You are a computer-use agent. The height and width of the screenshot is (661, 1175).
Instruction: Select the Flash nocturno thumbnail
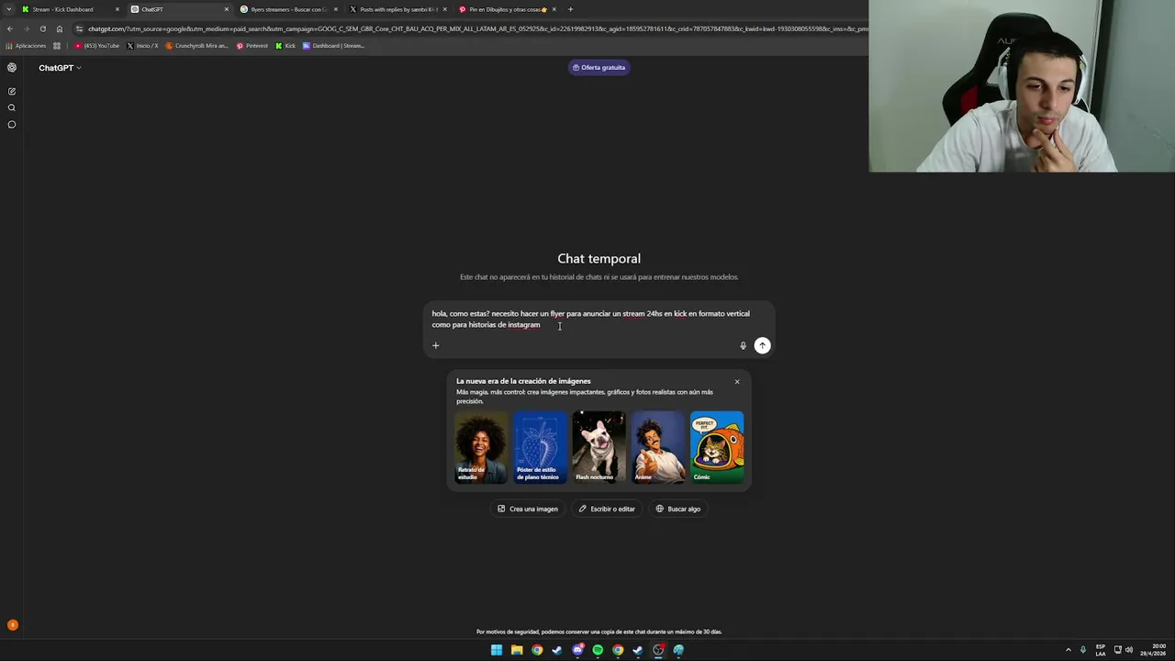(599, 447)
